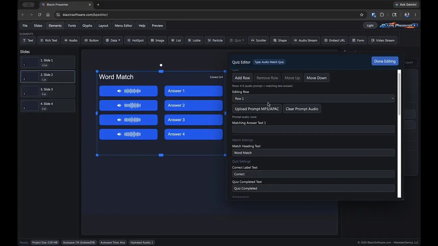Insert a Scroller element
This screenshot has width=438, height=246.
pos(258,40)
